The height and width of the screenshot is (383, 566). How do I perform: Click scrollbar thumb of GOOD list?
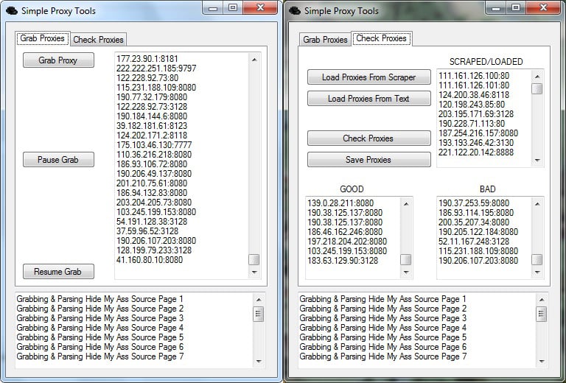click(x=406, y=260)
